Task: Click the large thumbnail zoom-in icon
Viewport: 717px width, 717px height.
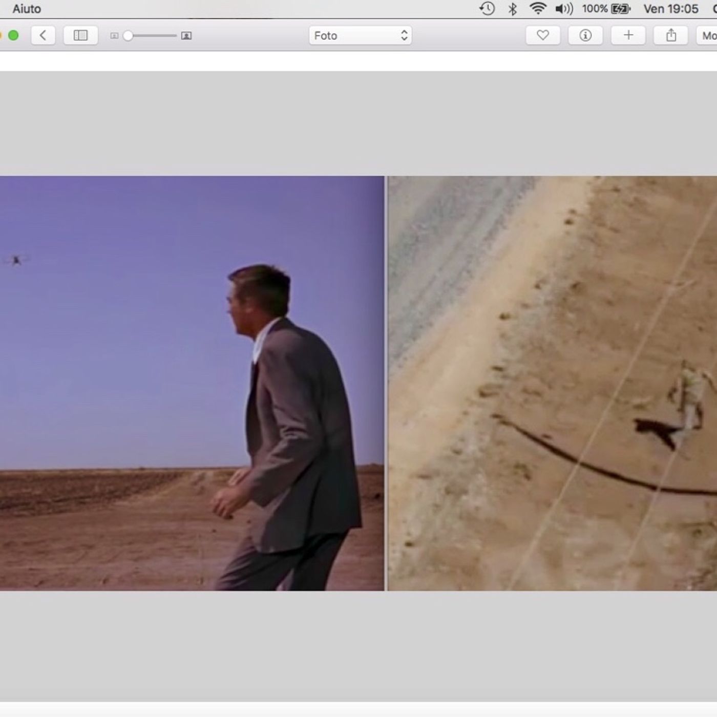Action: pyautogui.click(x=186, y=36)
